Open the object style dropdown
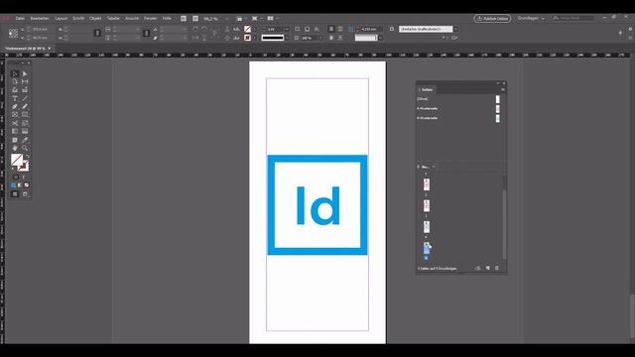The height and width of the screenshot is (357, 635). coord(455,29)
